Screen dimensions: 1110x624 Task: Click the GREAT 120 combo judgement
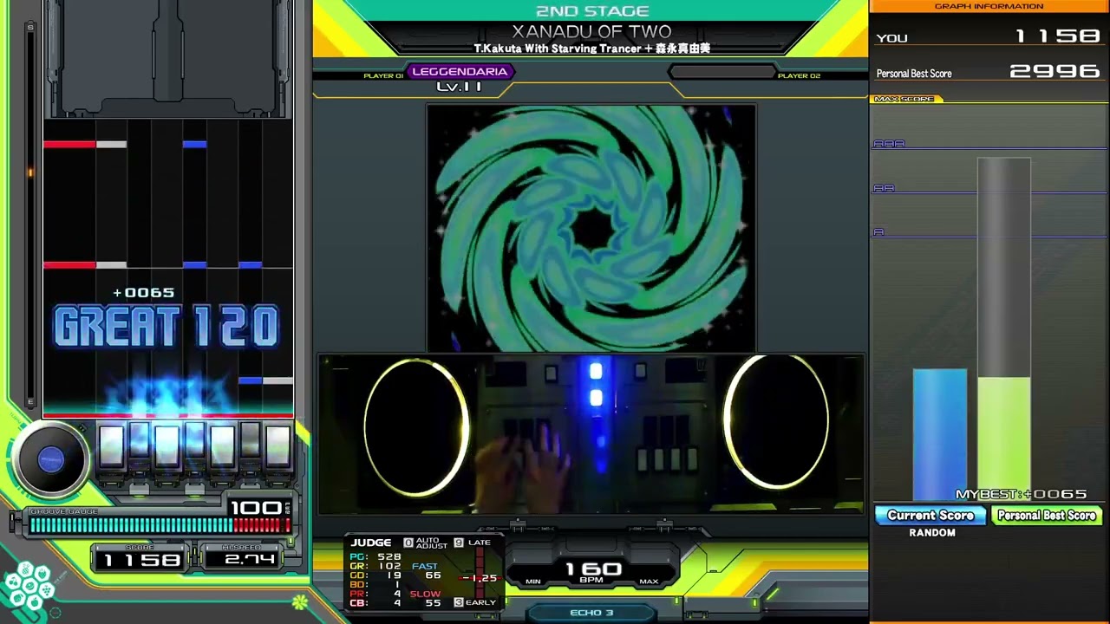coord(166,327)
